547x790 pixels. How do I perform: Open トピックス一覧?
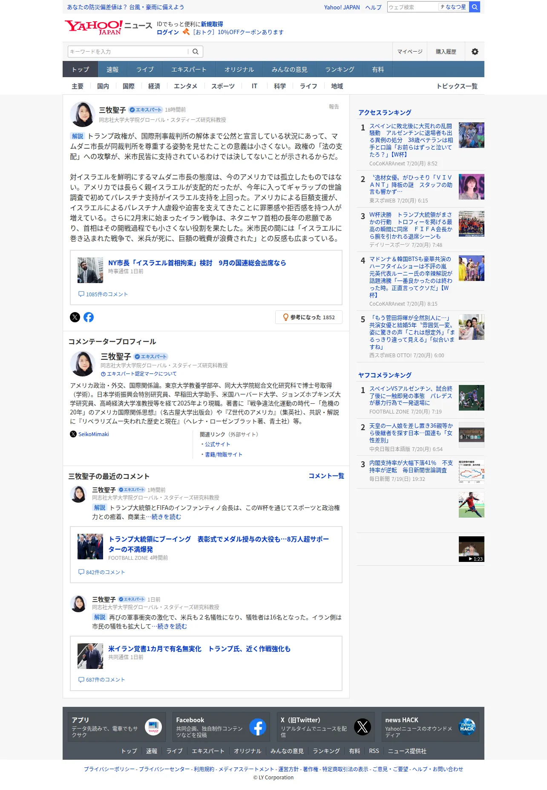(457, 86)
